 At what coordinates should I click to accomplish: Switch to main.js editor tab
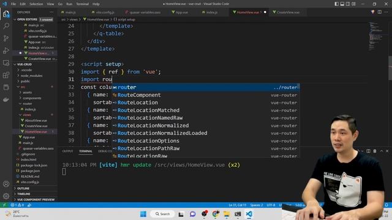(70, 12)
